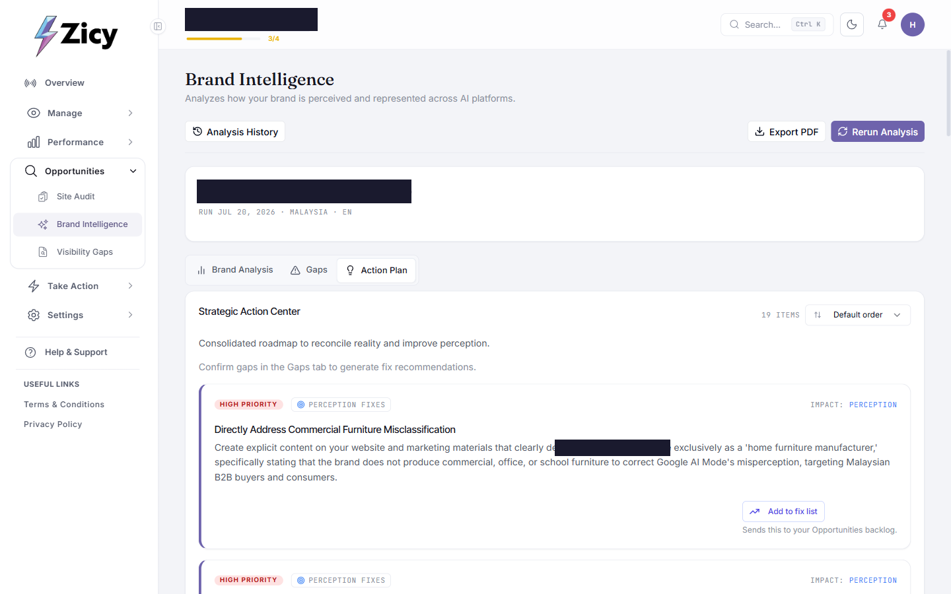The width and height of the screenshot is (951, 594).
Task: Focus the Search field
Action: coord(777,24)
